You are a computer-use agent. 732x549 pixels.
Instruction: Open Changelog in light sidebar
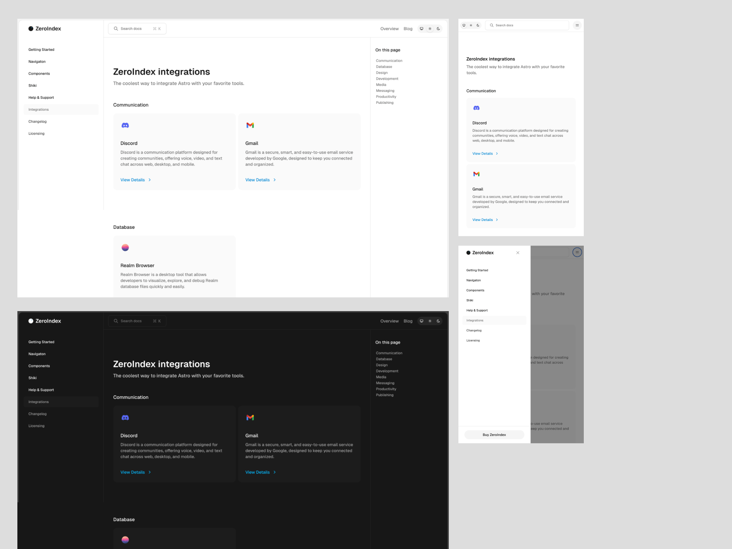coord(38,121)
